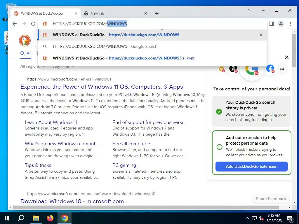
Task: Click the network status tray icon
Action: click(x=254, y=218)
